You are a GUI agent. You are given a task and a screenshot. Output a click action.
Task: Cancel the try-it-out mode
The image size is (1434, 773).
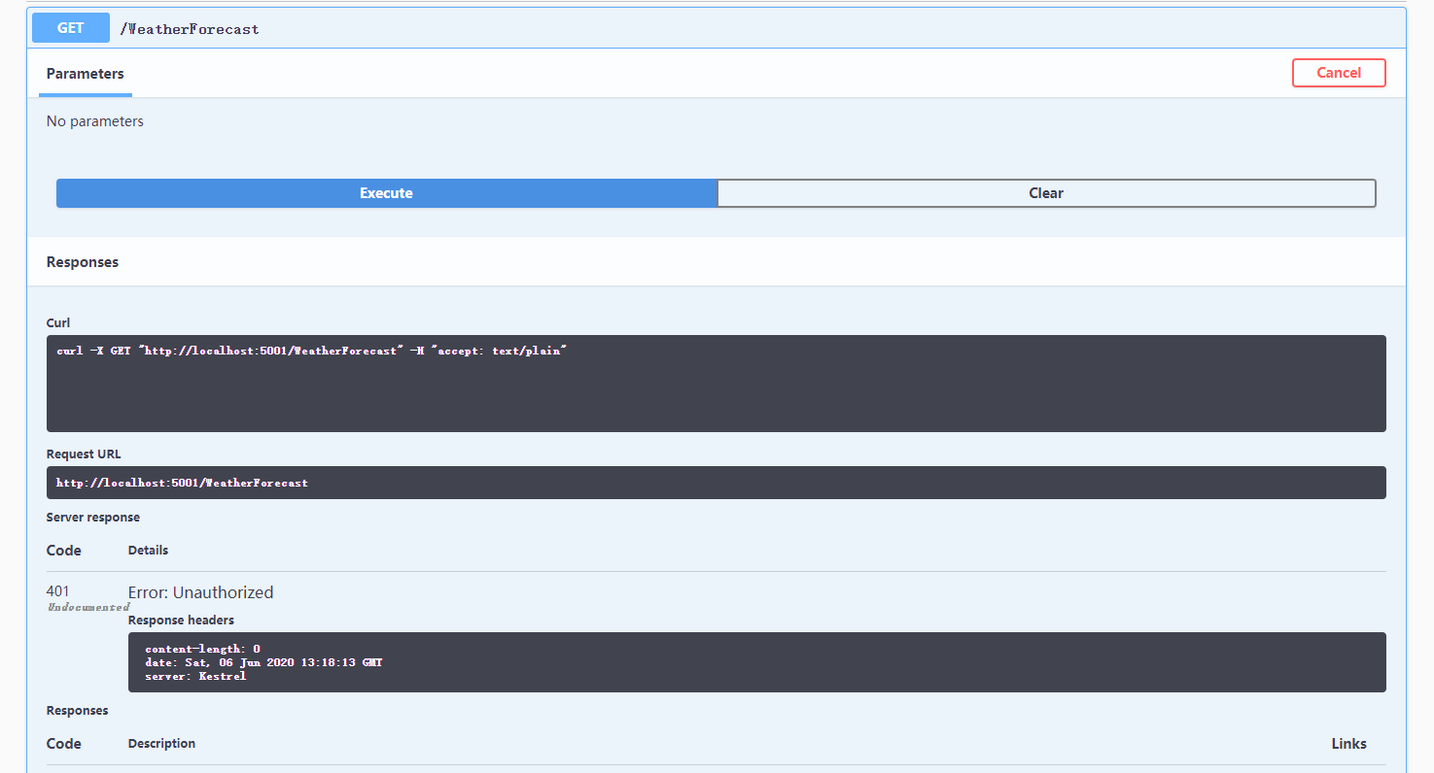pos(1339,73)
